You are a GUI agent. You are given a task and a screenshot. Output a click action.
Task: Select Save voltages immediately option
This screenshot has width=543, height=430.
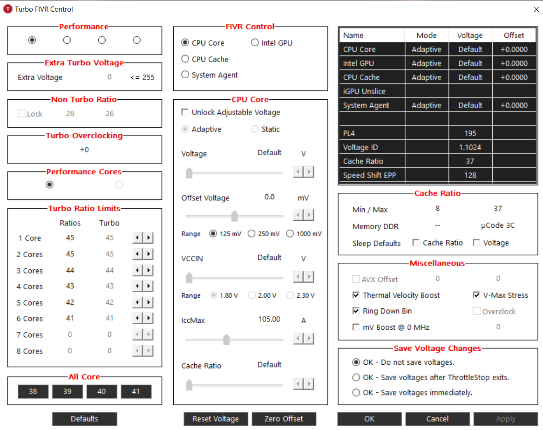tap(412, 392)
